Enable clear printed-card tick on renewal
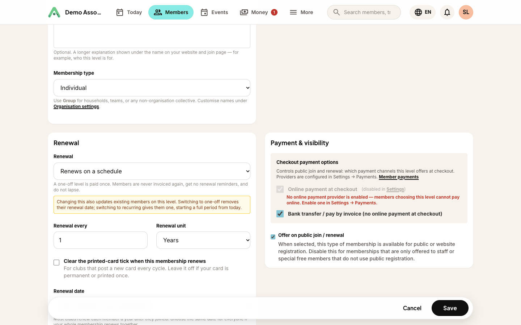 56,263
